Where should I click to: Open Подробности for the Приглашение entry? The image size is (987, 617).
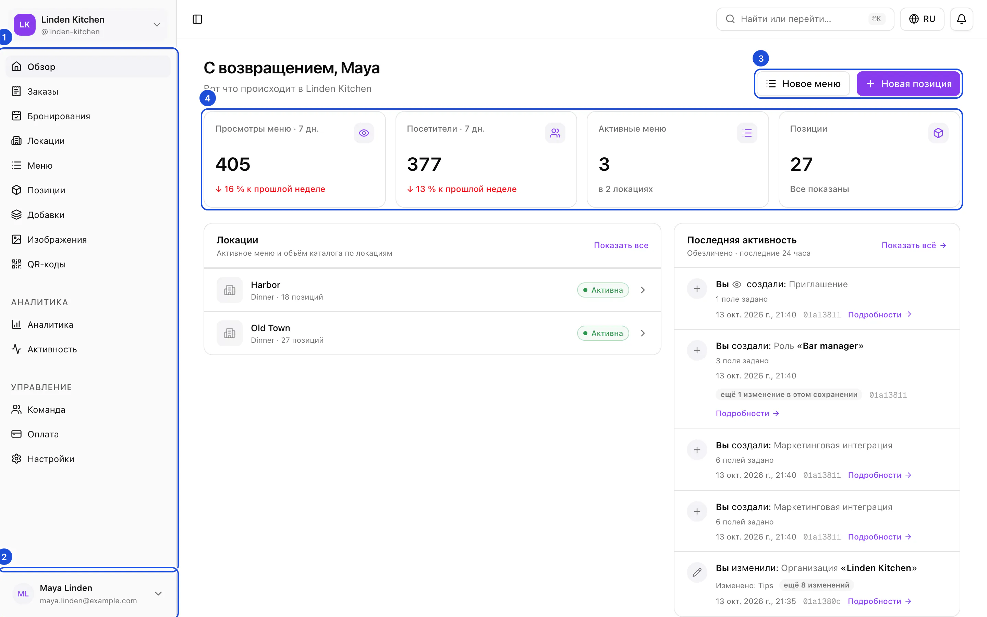[x=879, y=315]
